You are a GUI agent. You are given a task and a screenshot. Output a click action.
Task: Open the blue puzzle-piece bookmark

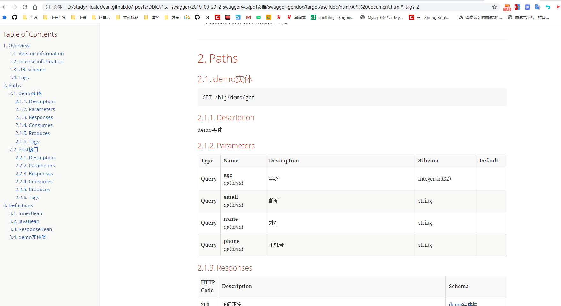[4, 17]
